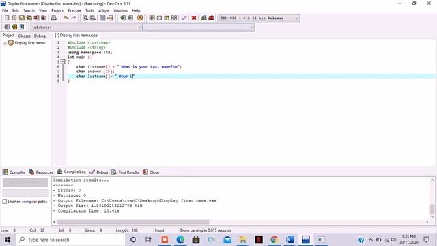Switch to the Find Results bottom tab
The image size is (437, 246).
[x=125, y=172]
